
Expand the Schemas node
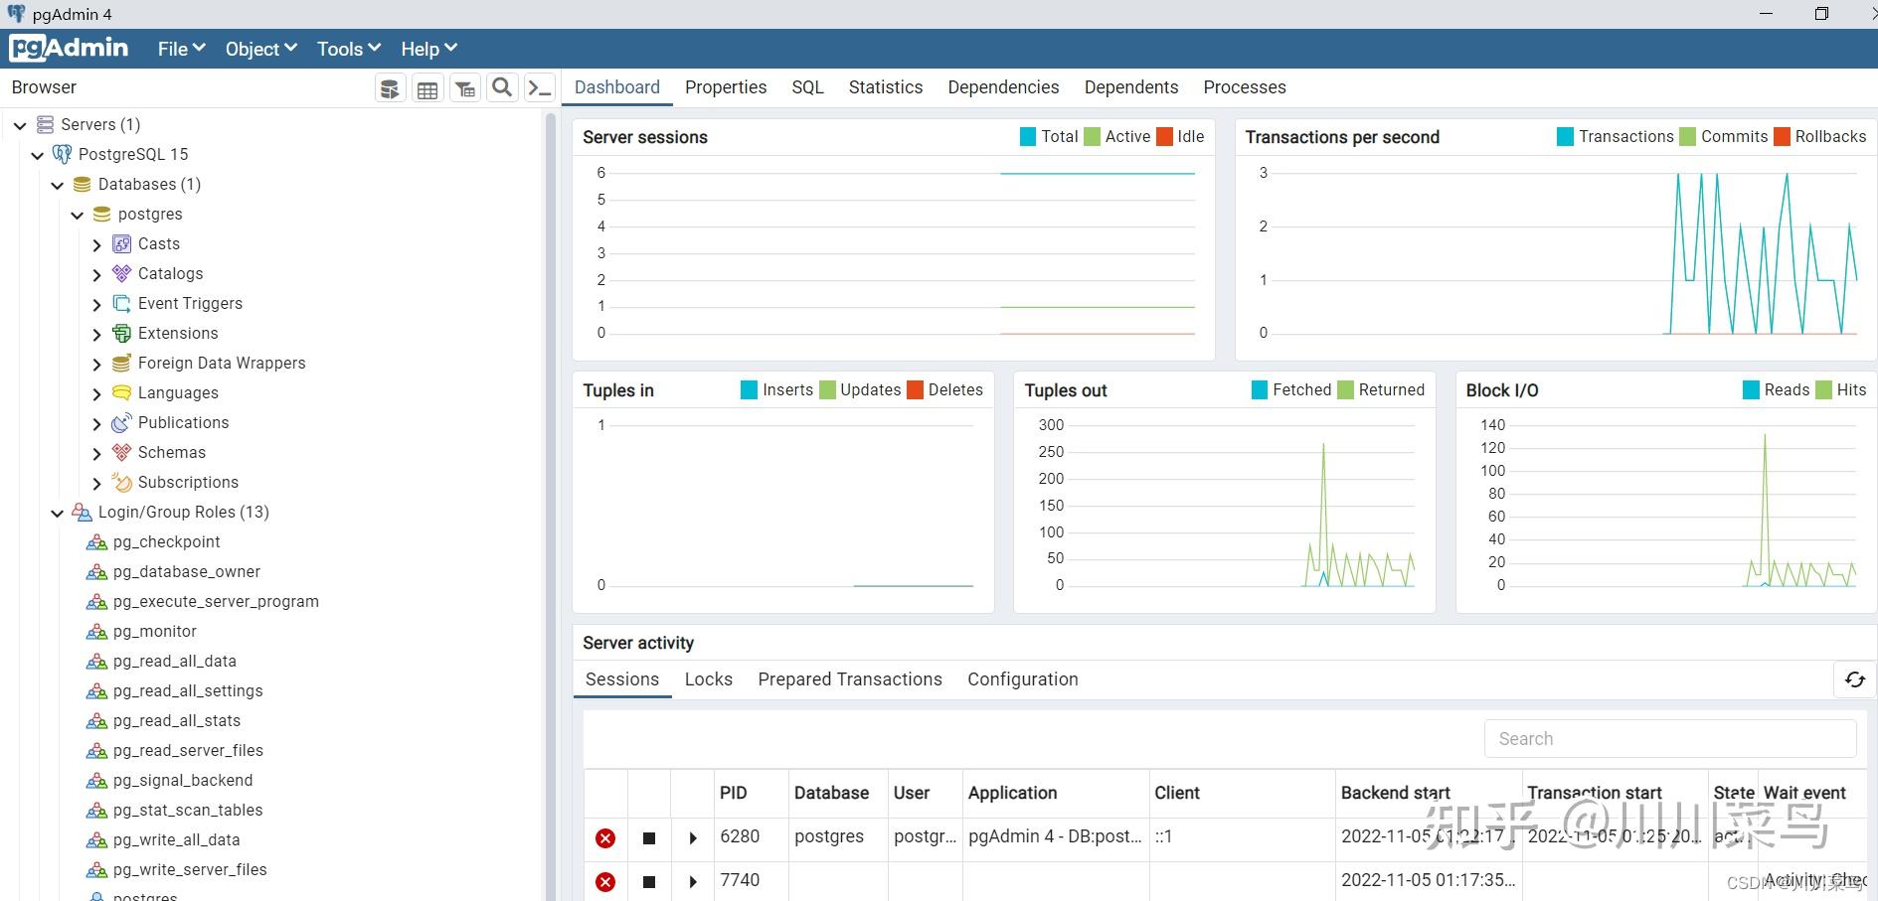point(96,453)
